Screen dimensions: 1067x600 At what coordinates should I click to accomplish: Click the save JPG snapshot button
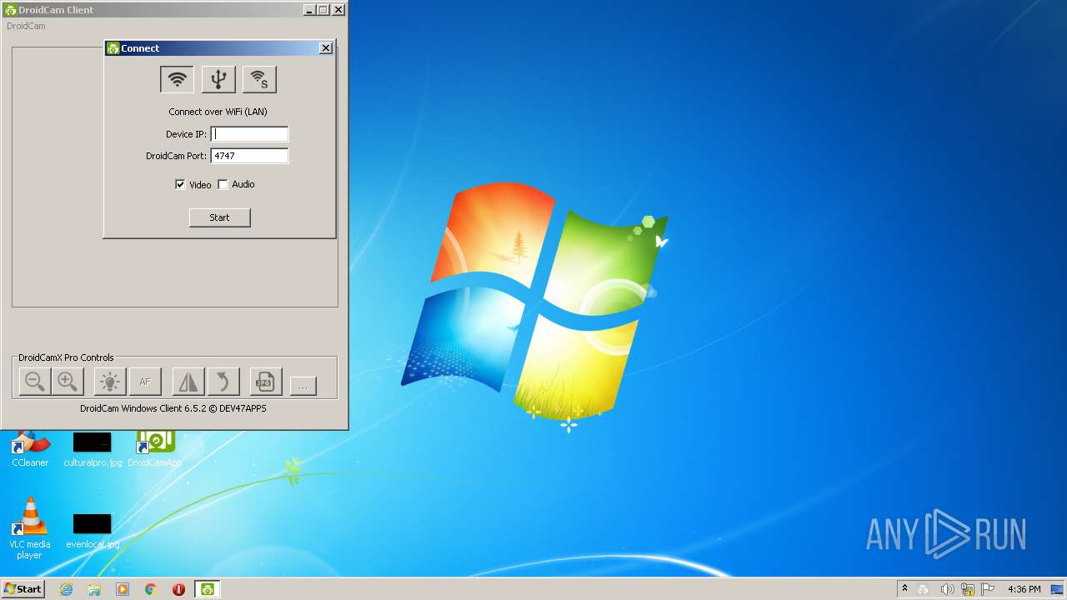click(266, 382)
